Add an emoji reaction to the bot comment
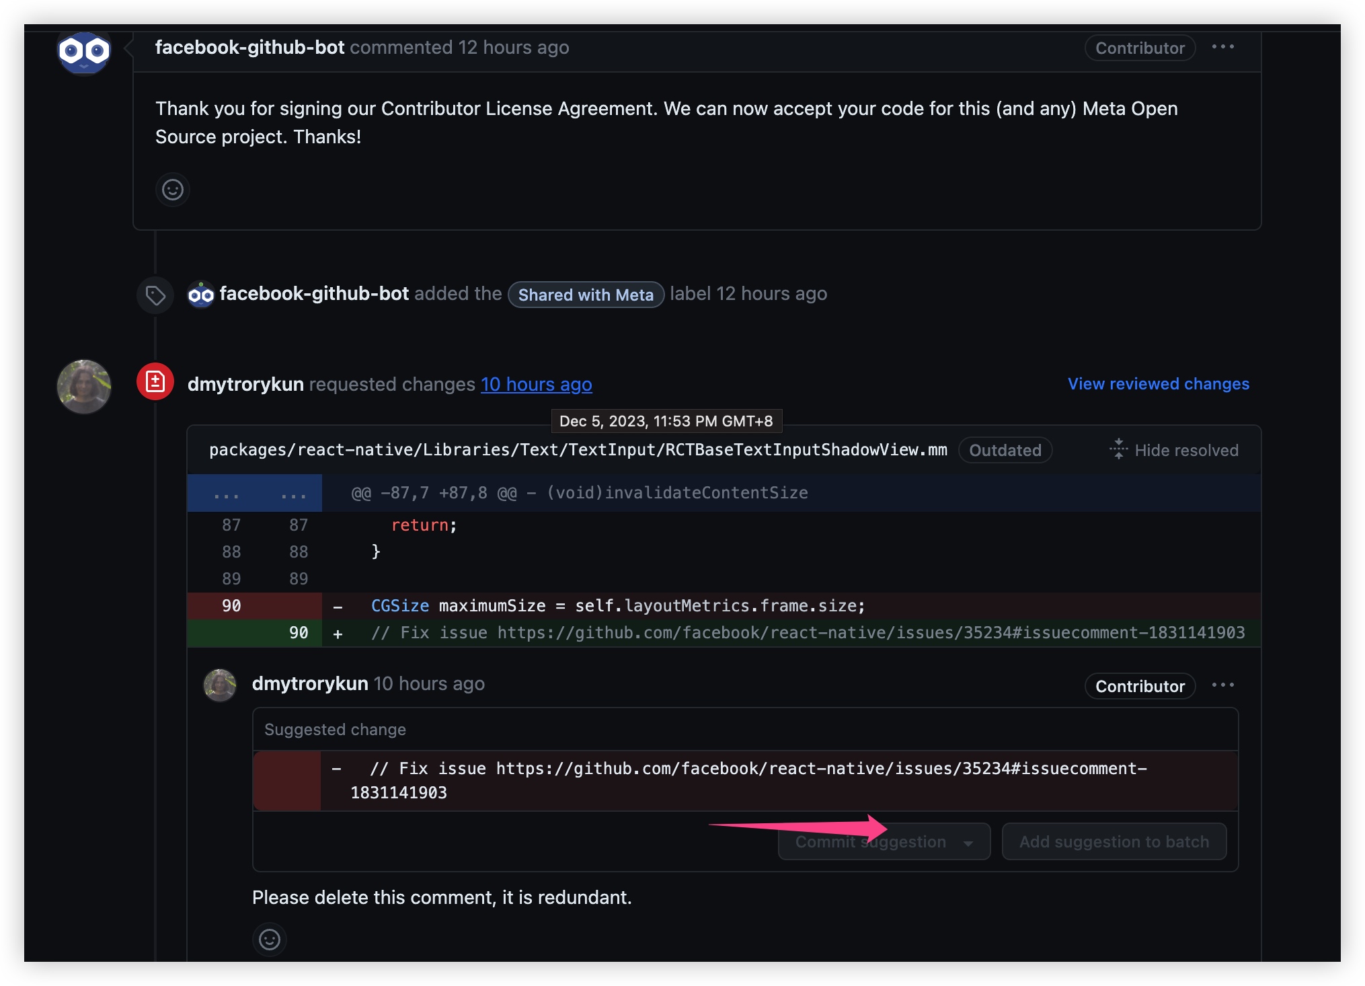The height and width of the screenshot is (986, 1365). 173,190
